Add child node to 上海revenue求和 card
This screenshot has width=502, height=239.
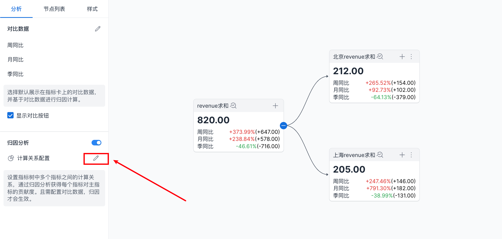click(x=402, y=155)
